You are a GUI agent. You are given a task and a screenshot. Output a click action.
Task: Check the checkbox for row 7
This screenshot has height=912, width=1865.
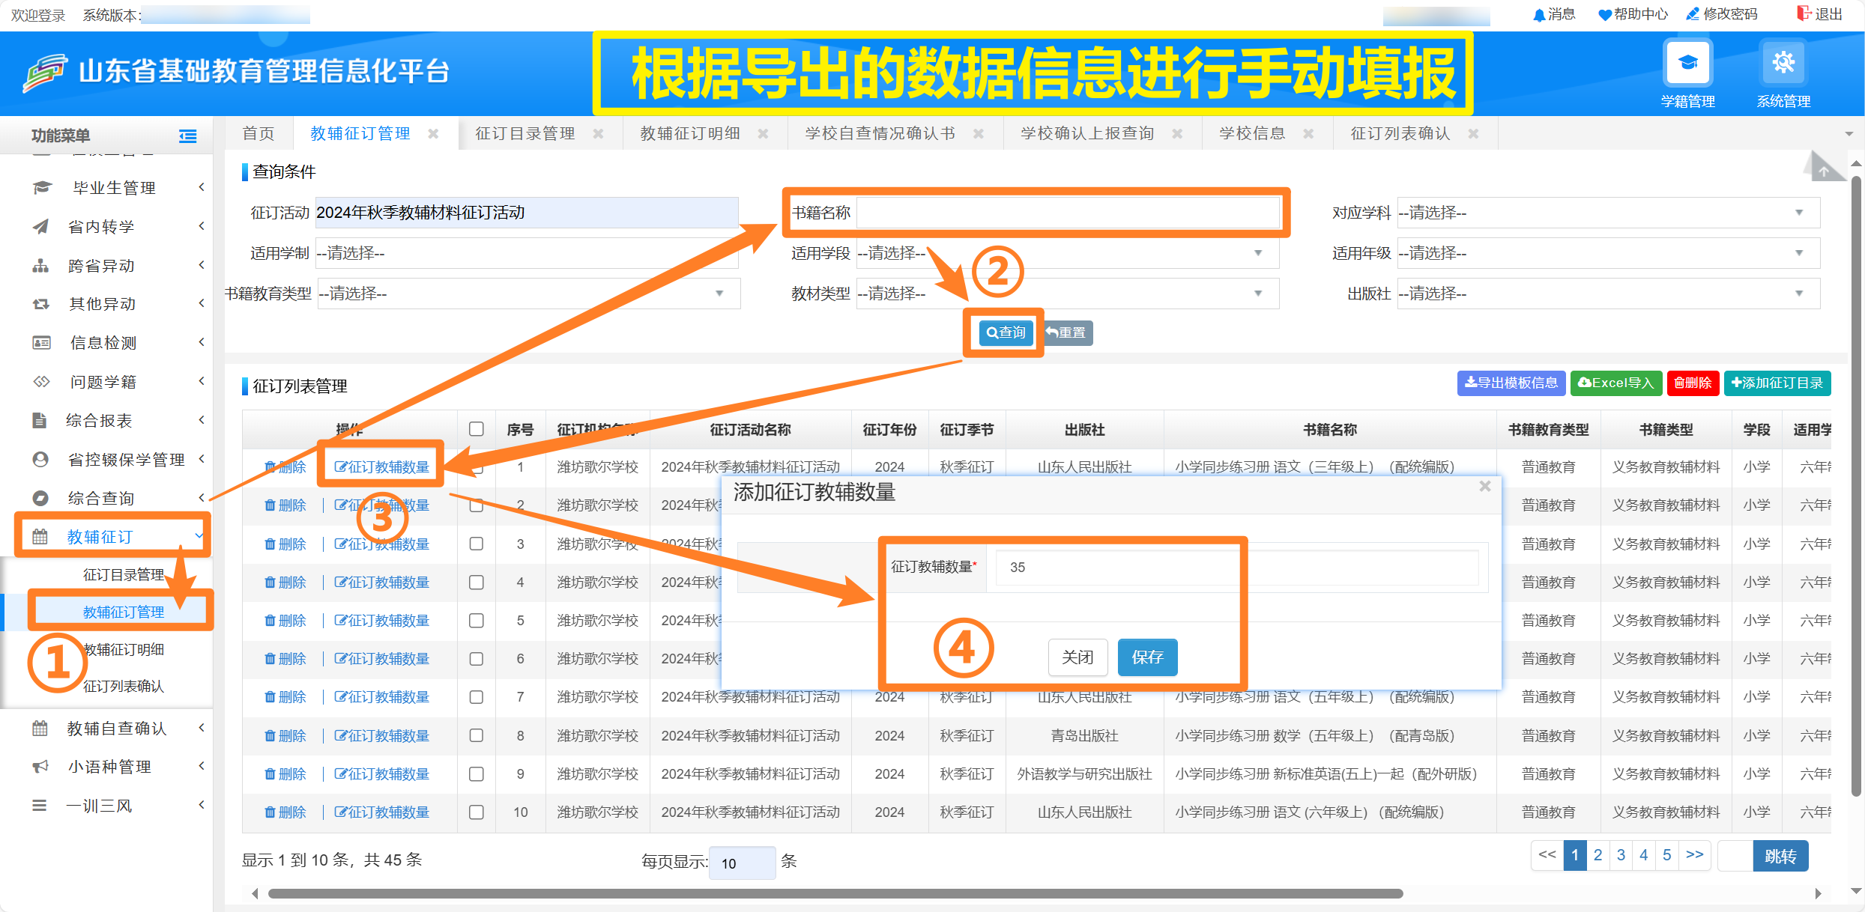[476, 697]
